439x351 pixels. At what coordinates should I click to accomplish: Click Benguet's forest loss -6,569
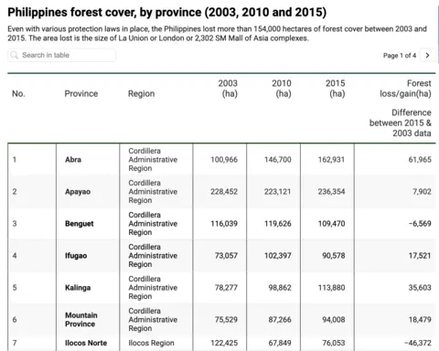click(x=420, y=224)
